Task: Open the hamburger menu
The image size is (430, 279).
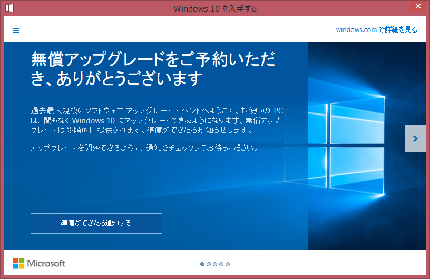Action: (x=16, y=30)
